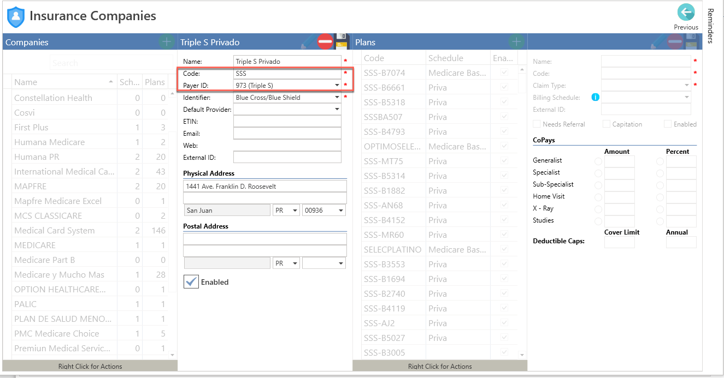
Task: Click the pencil edit icon for Triple S Privado
Action: (308, 41)
